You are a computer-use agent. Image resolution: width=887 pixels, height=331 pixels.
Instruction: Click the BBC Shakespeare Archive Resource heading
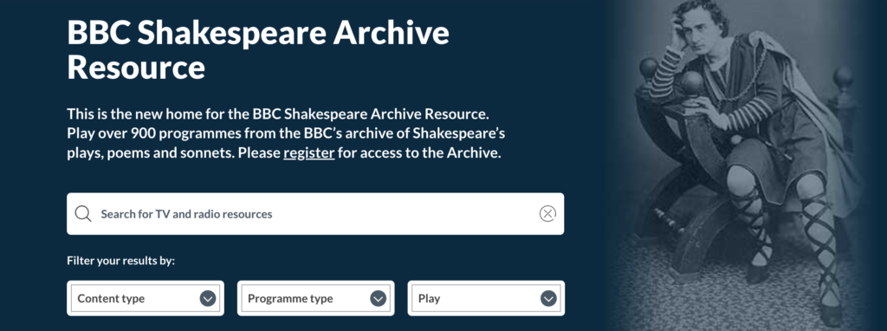258,50
